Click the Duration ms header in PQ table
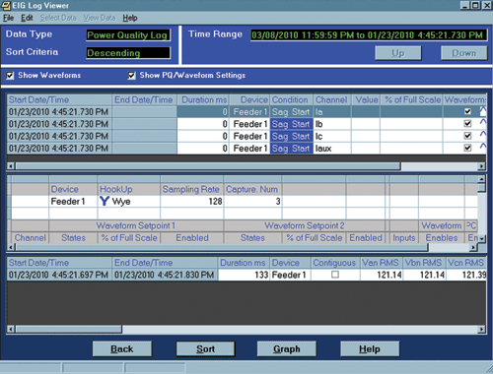 click(x=203, y=99)
